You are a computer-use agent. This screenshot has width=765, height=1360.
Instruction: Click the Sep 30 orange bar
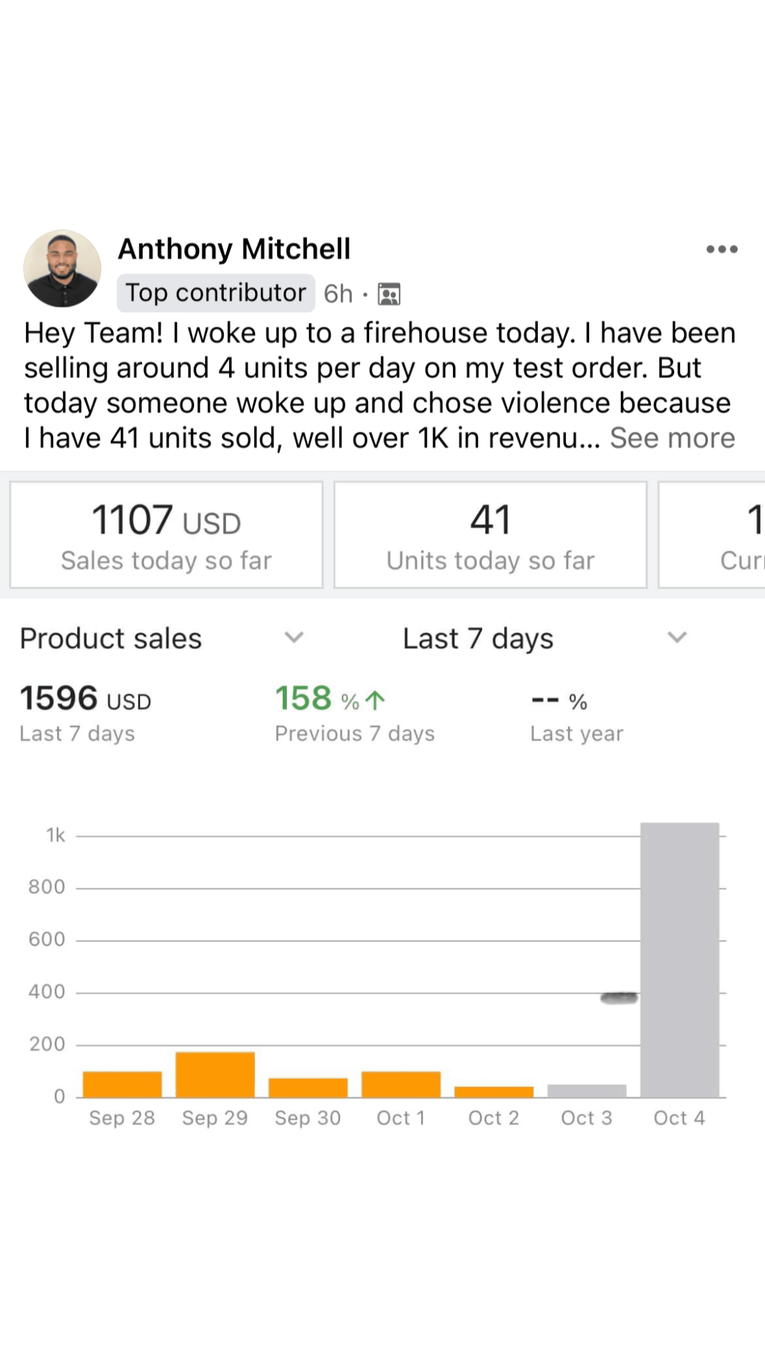(x=308, y=1088)
